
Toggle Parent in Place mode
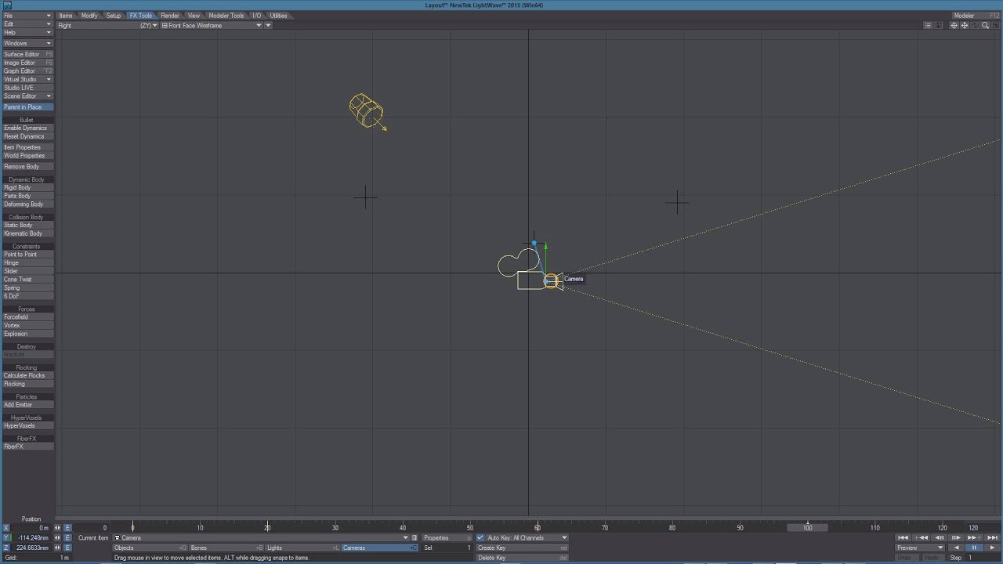27,107
